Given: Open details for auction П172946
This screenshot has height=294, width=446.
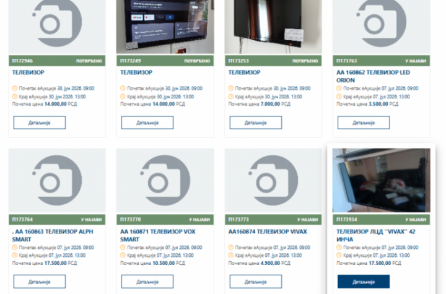Looking at the screenshot, I should pos(40,123).
